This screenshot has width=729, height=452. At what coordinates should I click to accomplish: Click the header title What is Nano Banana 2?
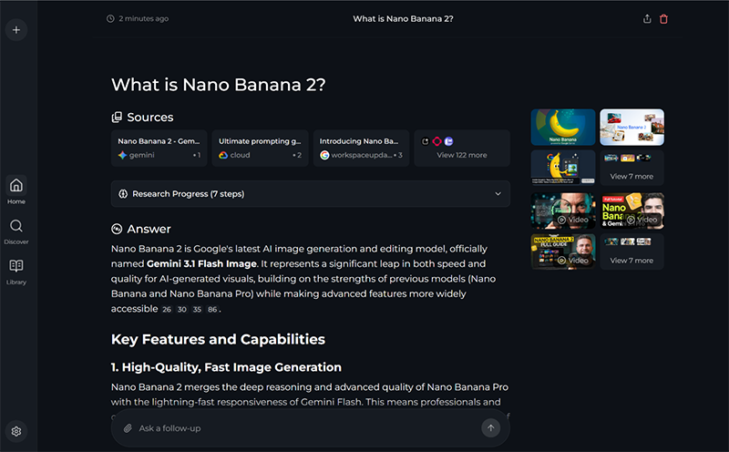click(403, 19)
